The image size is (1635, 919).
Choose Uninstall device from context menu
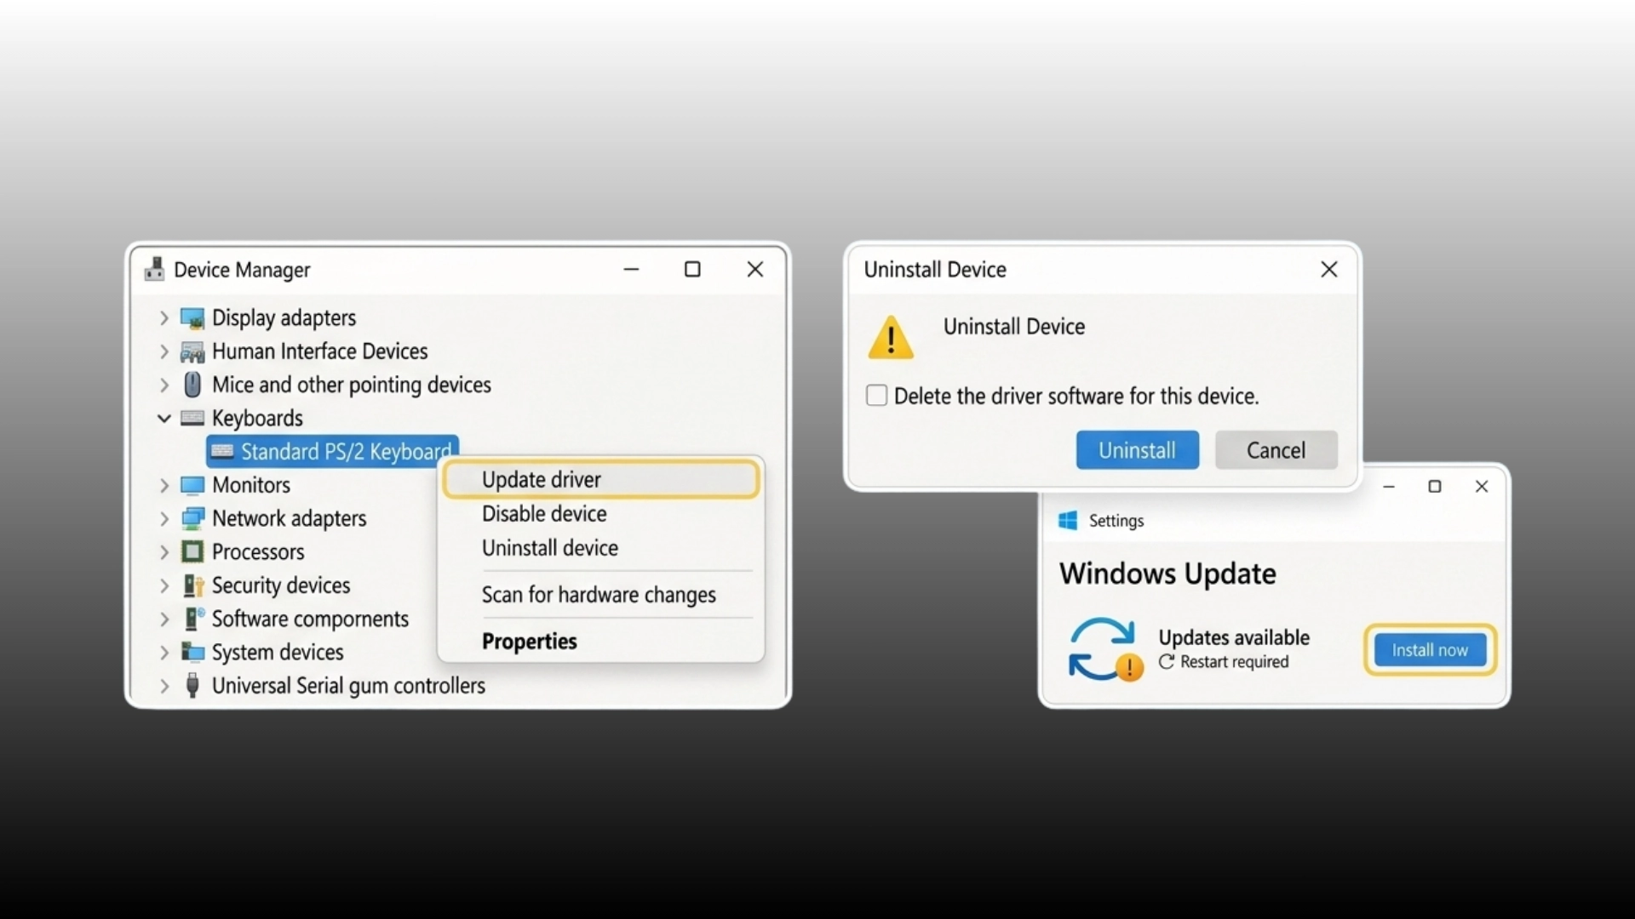point(600,548)
